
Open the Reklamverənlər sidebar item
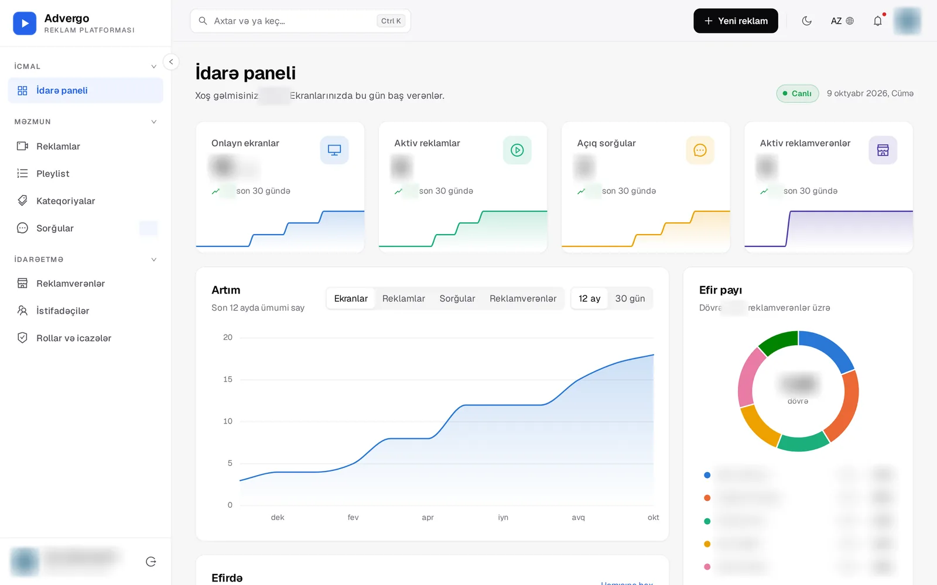(x=86, y=284)
